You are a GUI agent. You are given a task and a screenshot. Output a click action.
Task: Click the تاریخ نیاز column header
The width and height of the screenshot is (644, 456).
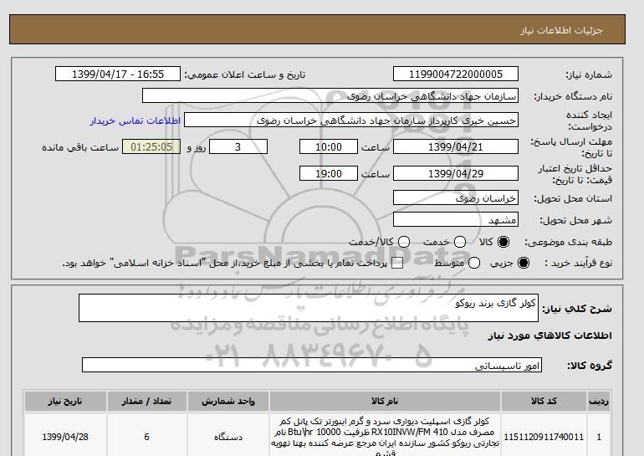click(x=65, y=401)
